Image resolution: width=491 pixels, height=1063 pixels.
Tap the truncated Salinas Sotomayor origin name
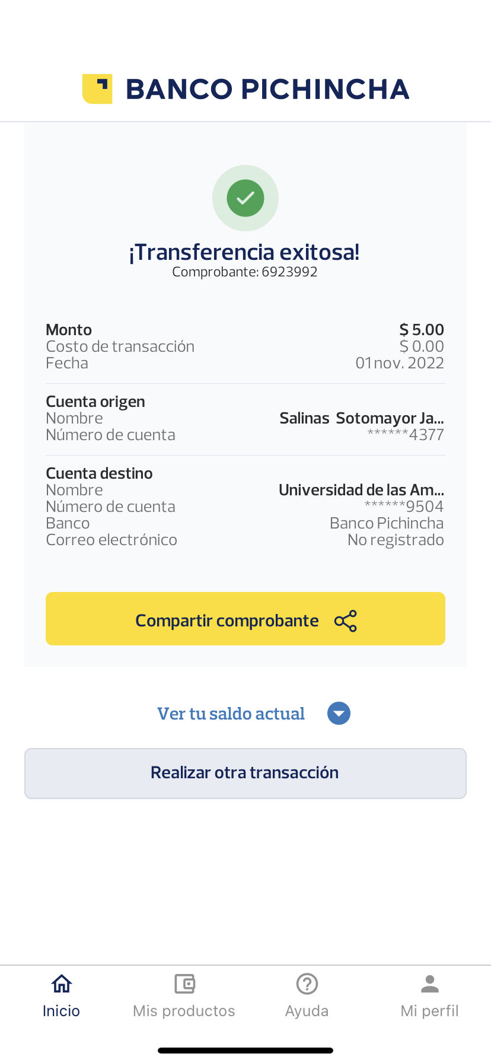pos(361,418)
